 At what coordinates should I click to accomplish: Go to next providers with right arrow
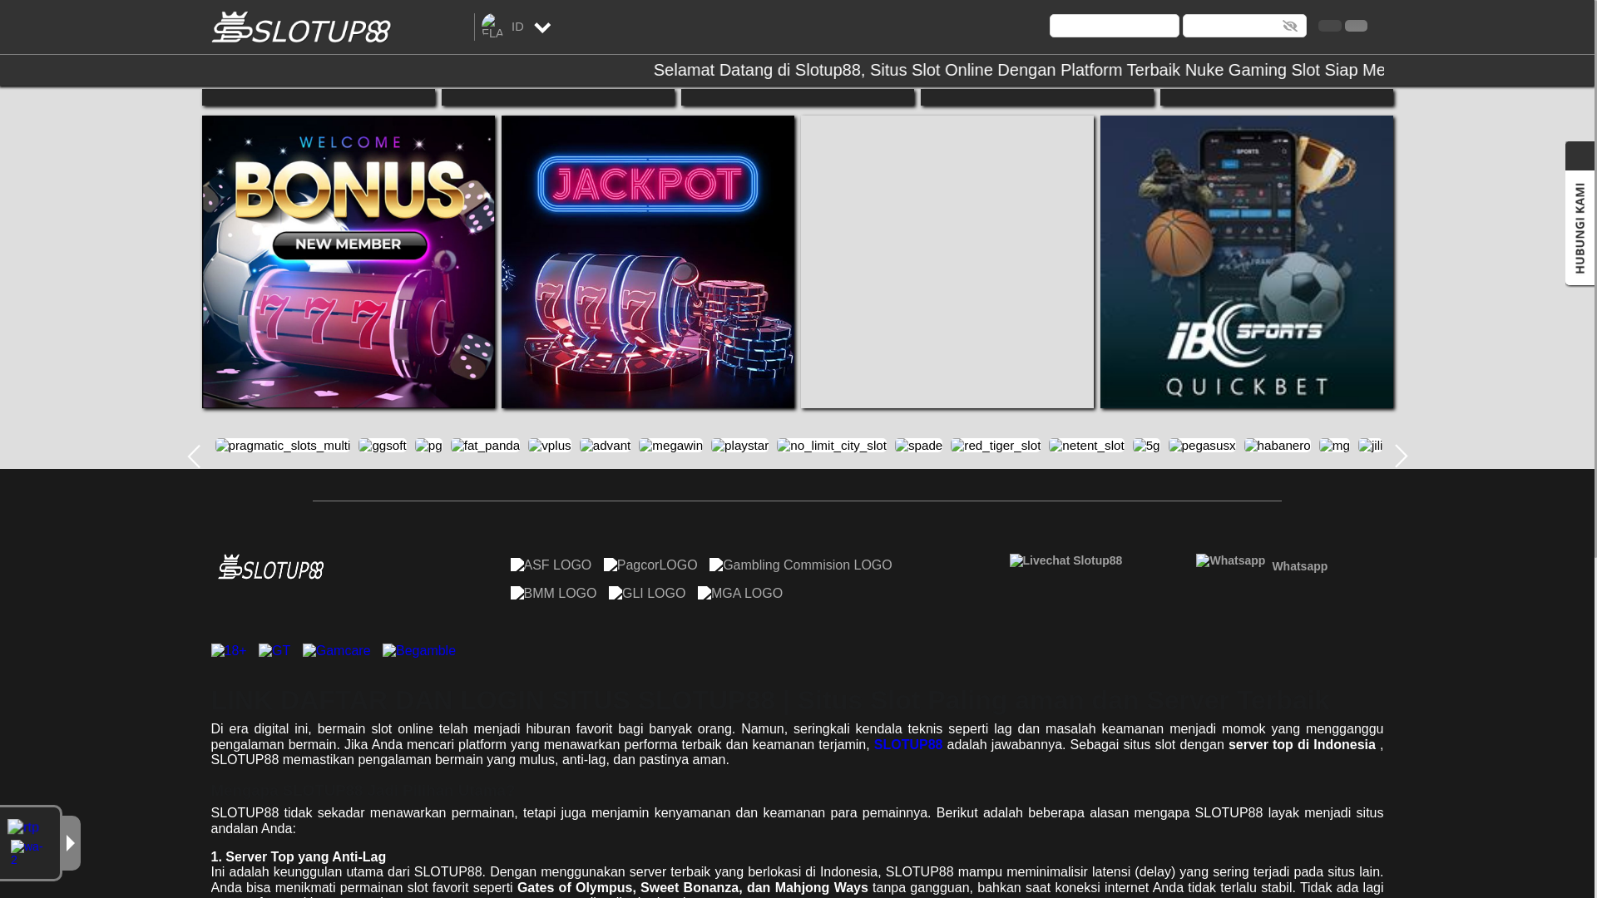click(x=1402, y=456)
